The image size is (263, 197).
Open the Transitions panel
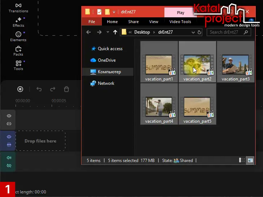(x=18, y=8)
